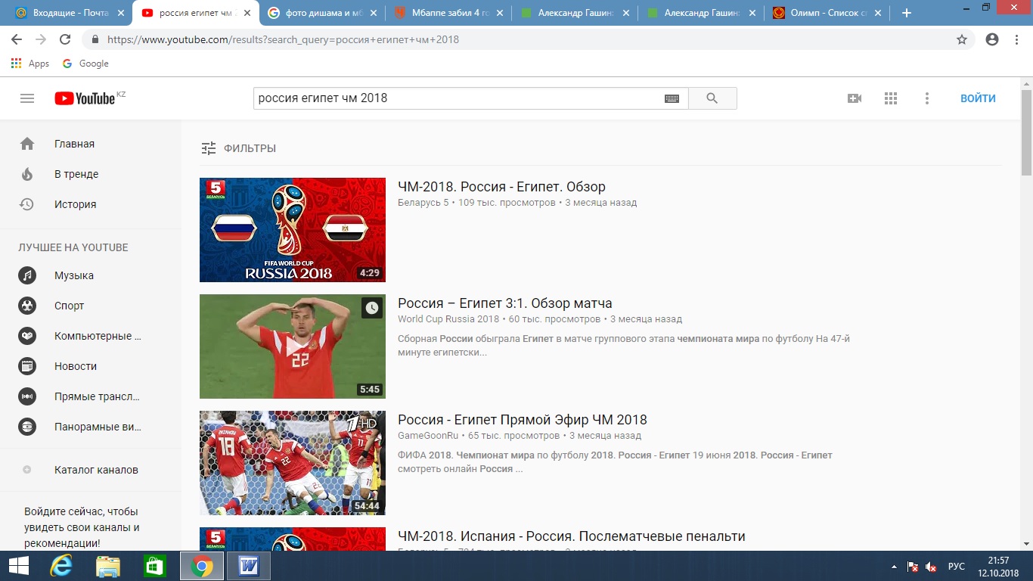Open the Chrome three-dot menu
This screenshot has height=581, width=1033.
click(1017, 39)
